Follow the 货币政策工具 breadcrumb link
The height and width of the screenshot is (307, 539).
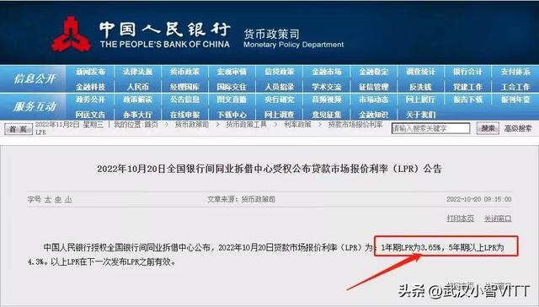coord(246,125)
